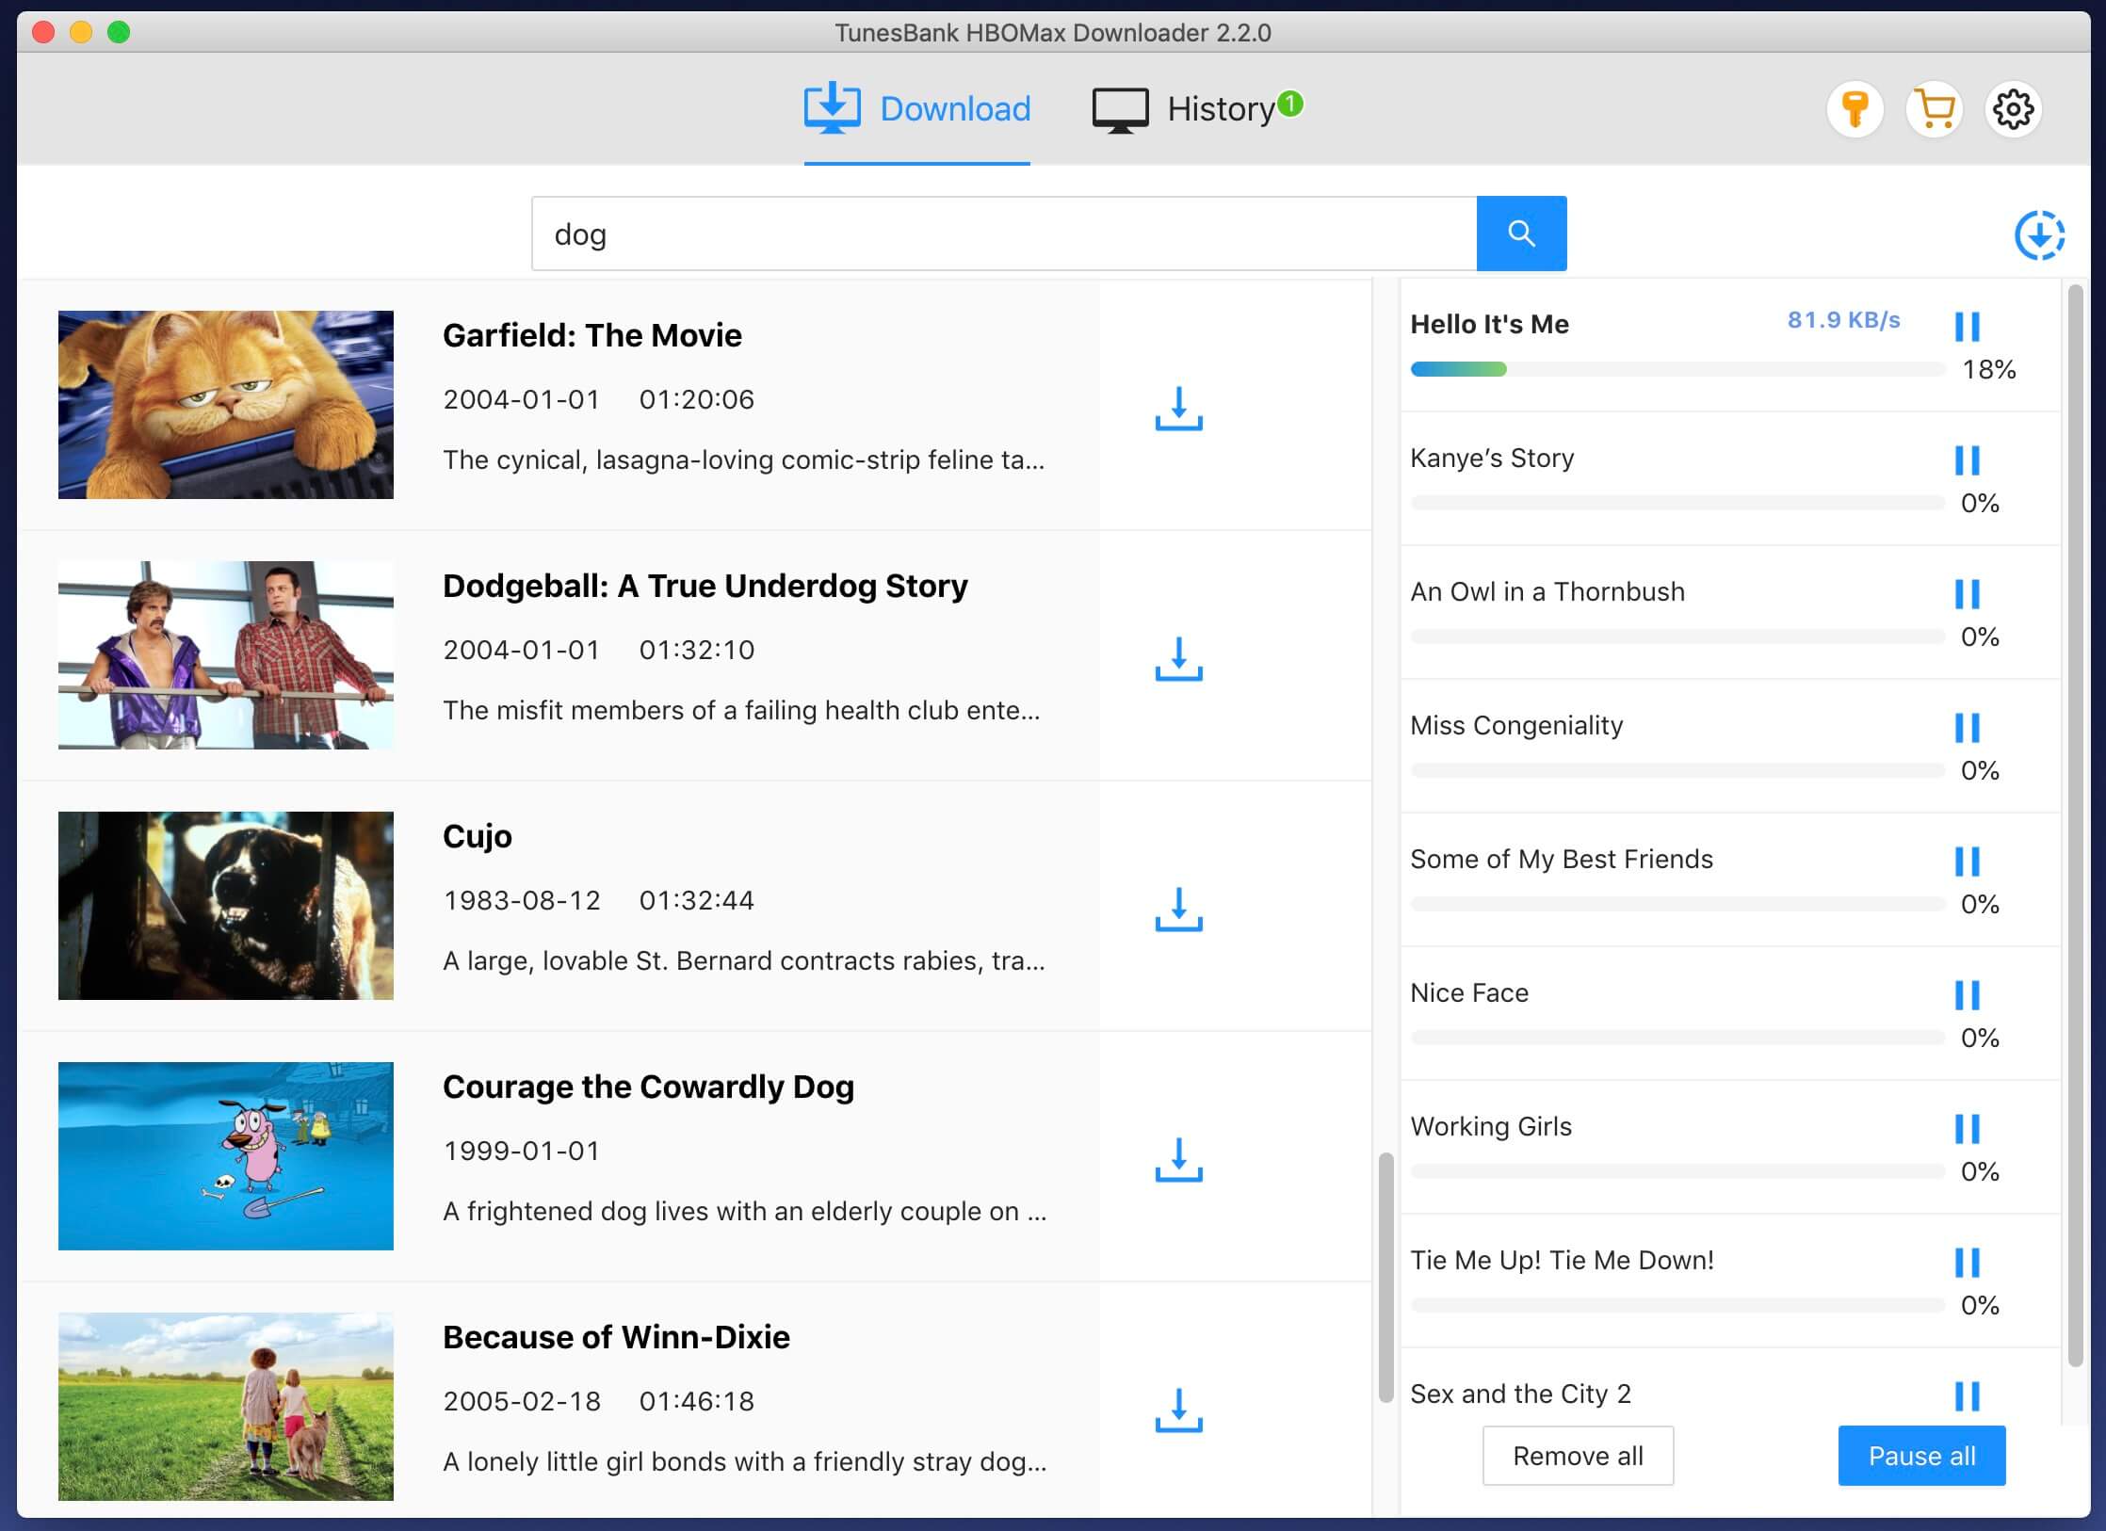Image resolution: width=2106 pixels, height=1531 pixels.
Task: Pause Tie Me Up! Tie Me Down! download
Action: point(1967,1263)
